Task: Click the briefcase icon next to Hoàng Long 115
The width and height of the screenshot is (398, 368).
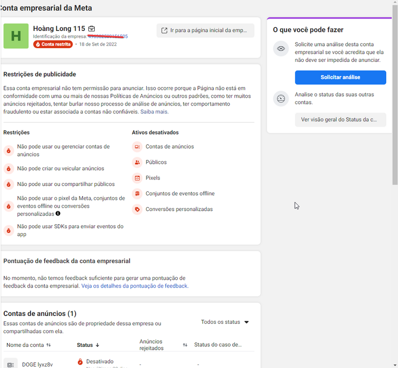Action: pyautogui.click(x=91, y=28)
